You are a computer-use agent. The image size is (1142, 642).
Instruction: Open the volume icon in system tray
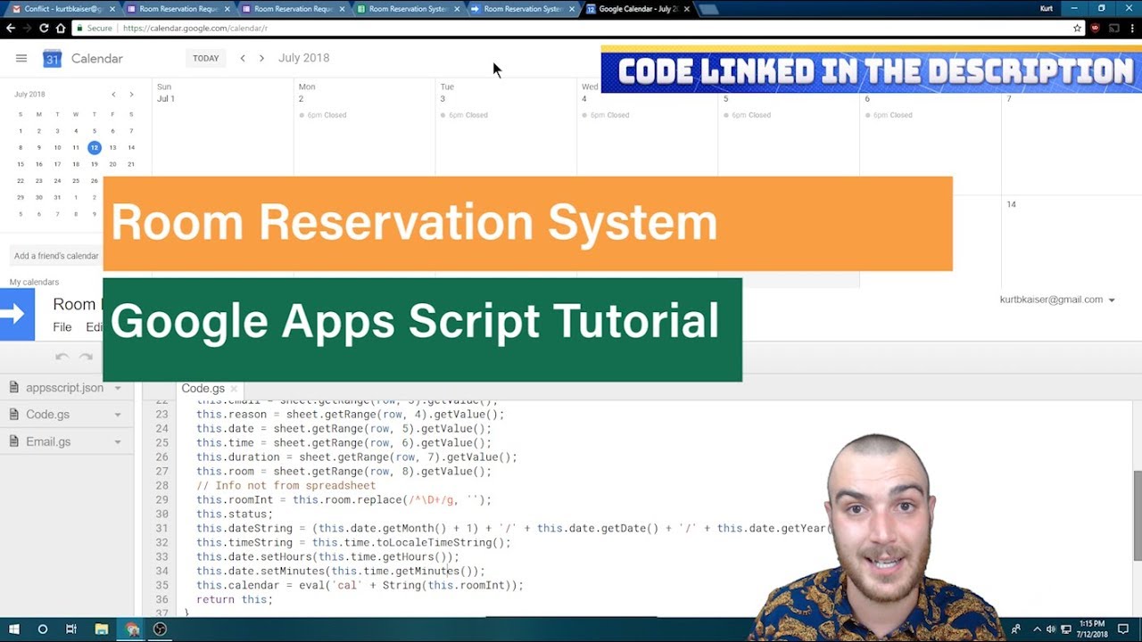click(x=1051, y=630)
